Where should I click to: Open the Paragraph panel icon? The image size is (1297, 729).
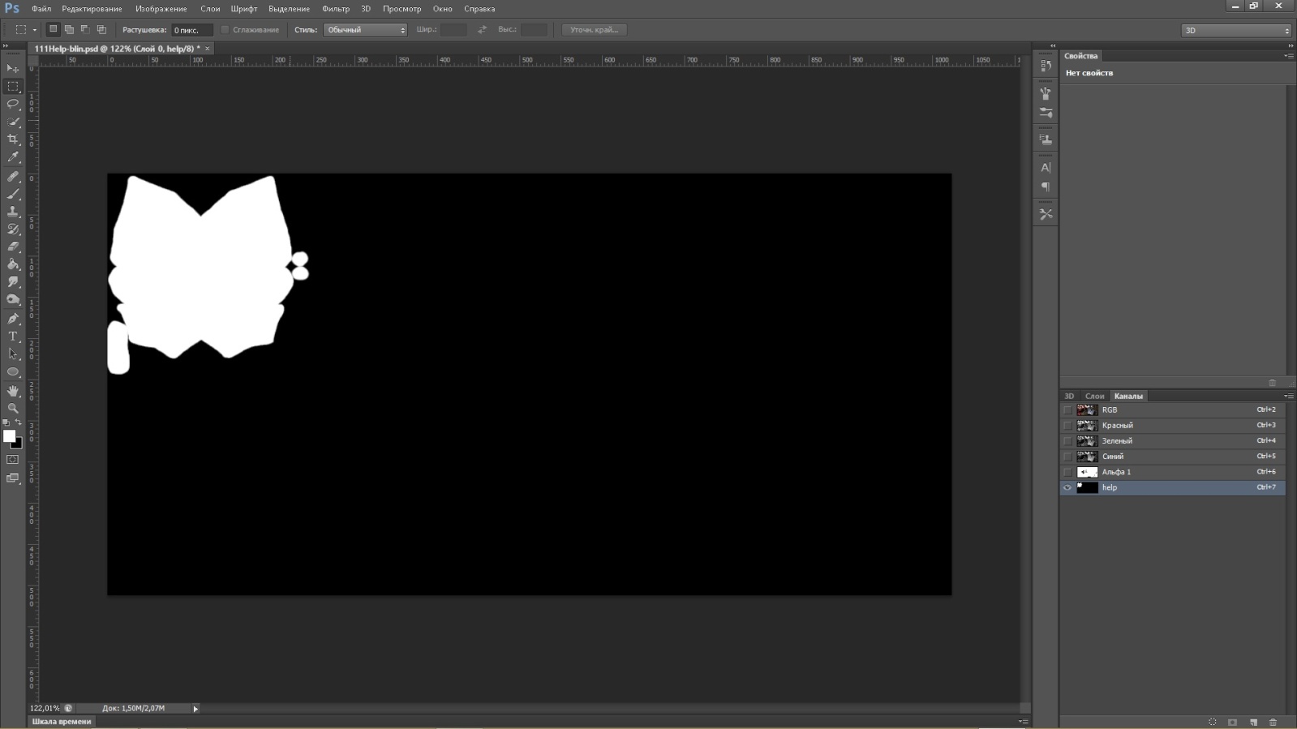coord(1046,187)
